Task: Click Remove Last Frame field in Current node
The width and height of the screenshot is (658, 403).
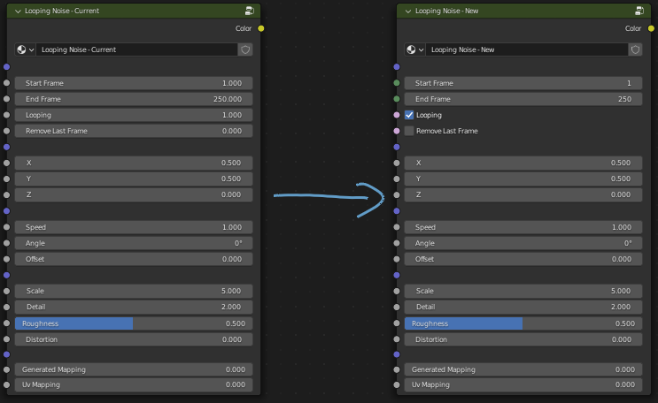Action: (134, 131)
